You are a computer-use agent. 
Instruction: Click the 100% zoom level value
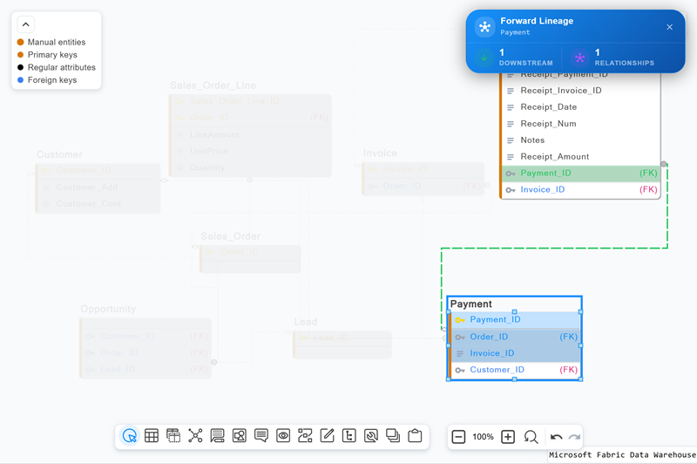pos(483,437)
